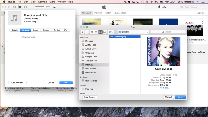Click the Wi-Fi status icon
The height and width of the screenshot is (117, 208).
pos(152,2)
